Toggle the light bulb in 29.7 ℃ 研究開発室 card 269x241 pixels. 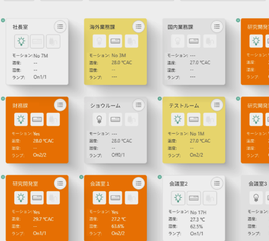point(21,198)
